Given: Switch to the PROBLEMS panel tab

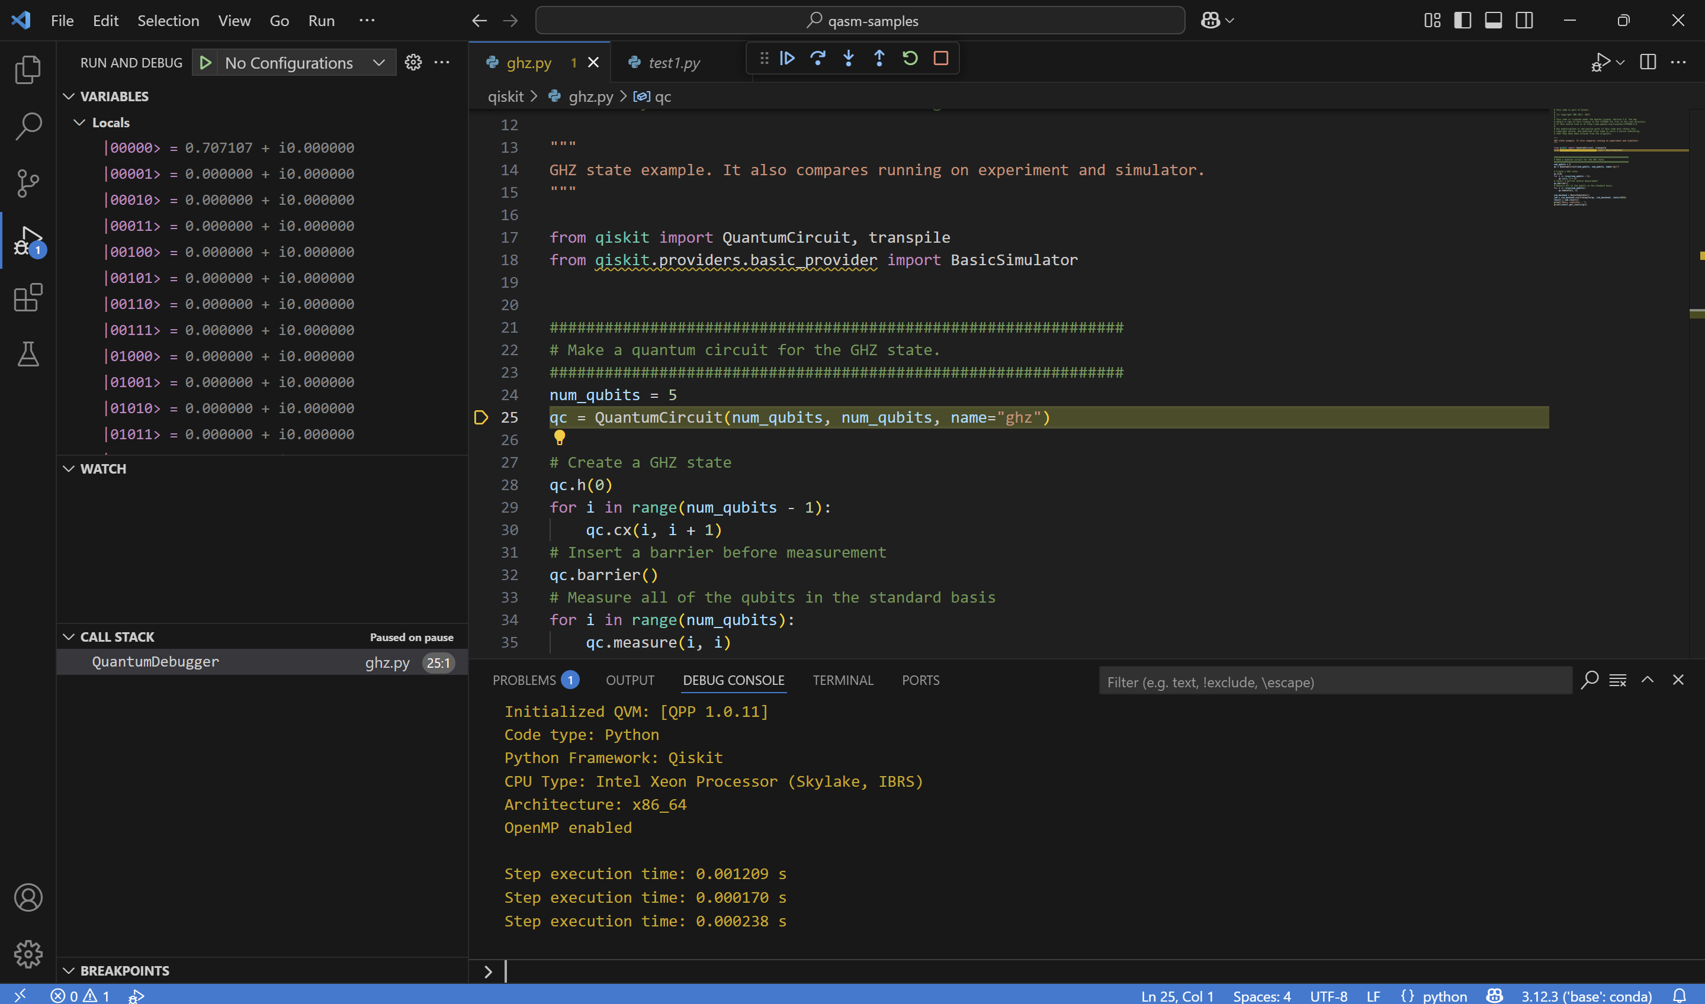Looking at the screenshot, I should click(535, 680).
